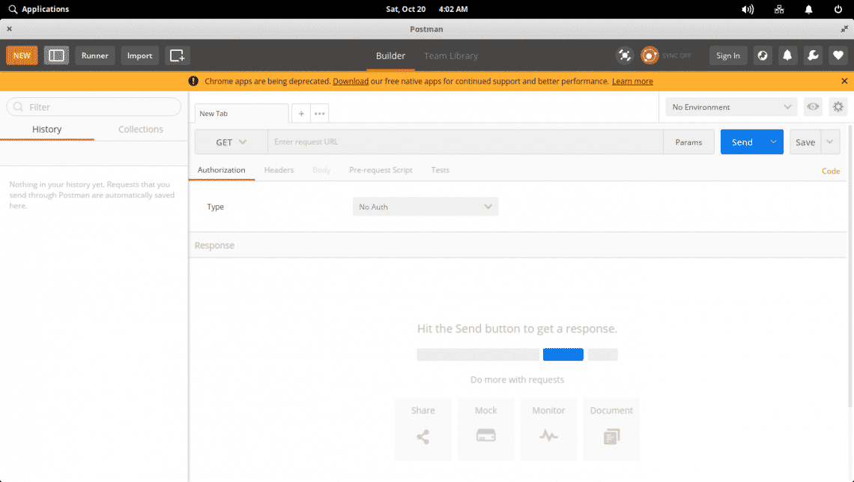Open the tab options ellipsis menu

320,113
